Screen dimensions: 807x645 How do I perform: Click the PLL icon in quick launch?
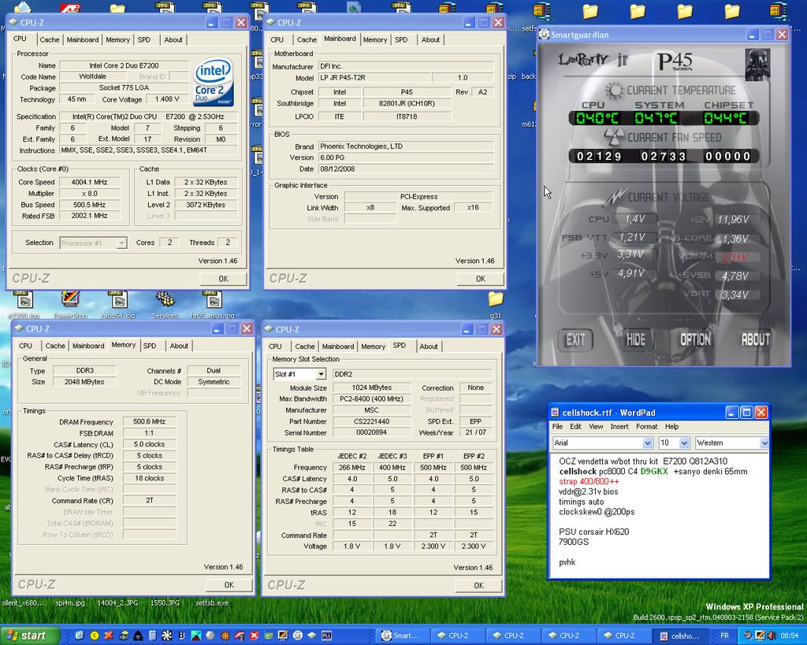point(326,636)
